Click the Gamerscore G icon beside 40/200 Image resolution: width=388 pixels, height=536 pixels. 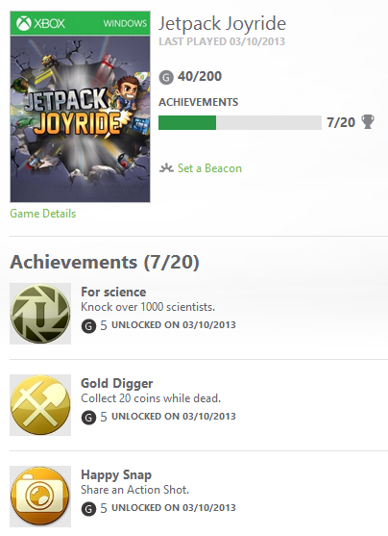[166, 77]
